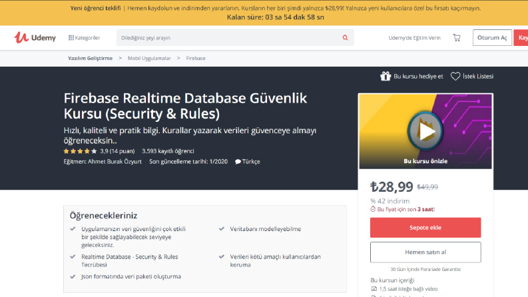Screen dimensions: 528x297
Task: Click Hemen satın al button
Action: click(x=425, y=252)
